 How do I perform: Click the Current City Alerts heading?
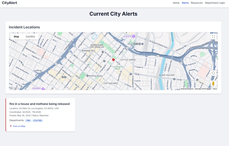coord(113,14)
